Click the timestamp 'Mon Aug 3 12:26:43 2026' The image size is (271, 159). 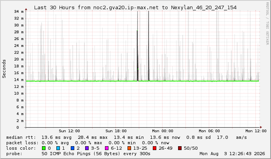click(232, 154)
